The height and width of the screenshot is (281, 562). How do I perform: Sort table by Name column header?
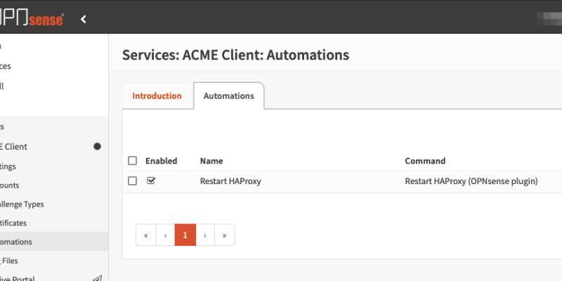211,161
